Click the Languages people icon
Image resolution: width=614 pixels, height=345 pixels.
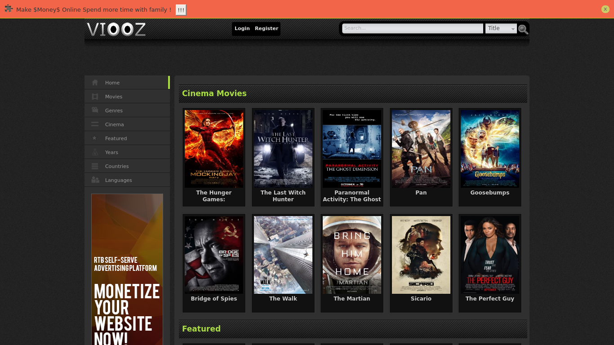(x=95, y=180)
